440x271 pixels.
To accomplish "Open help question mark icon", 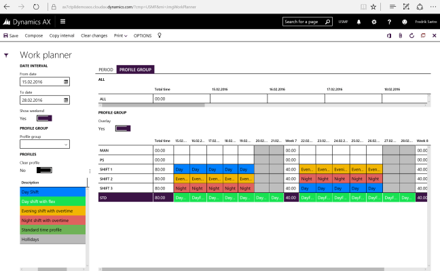I will (389, 22).
